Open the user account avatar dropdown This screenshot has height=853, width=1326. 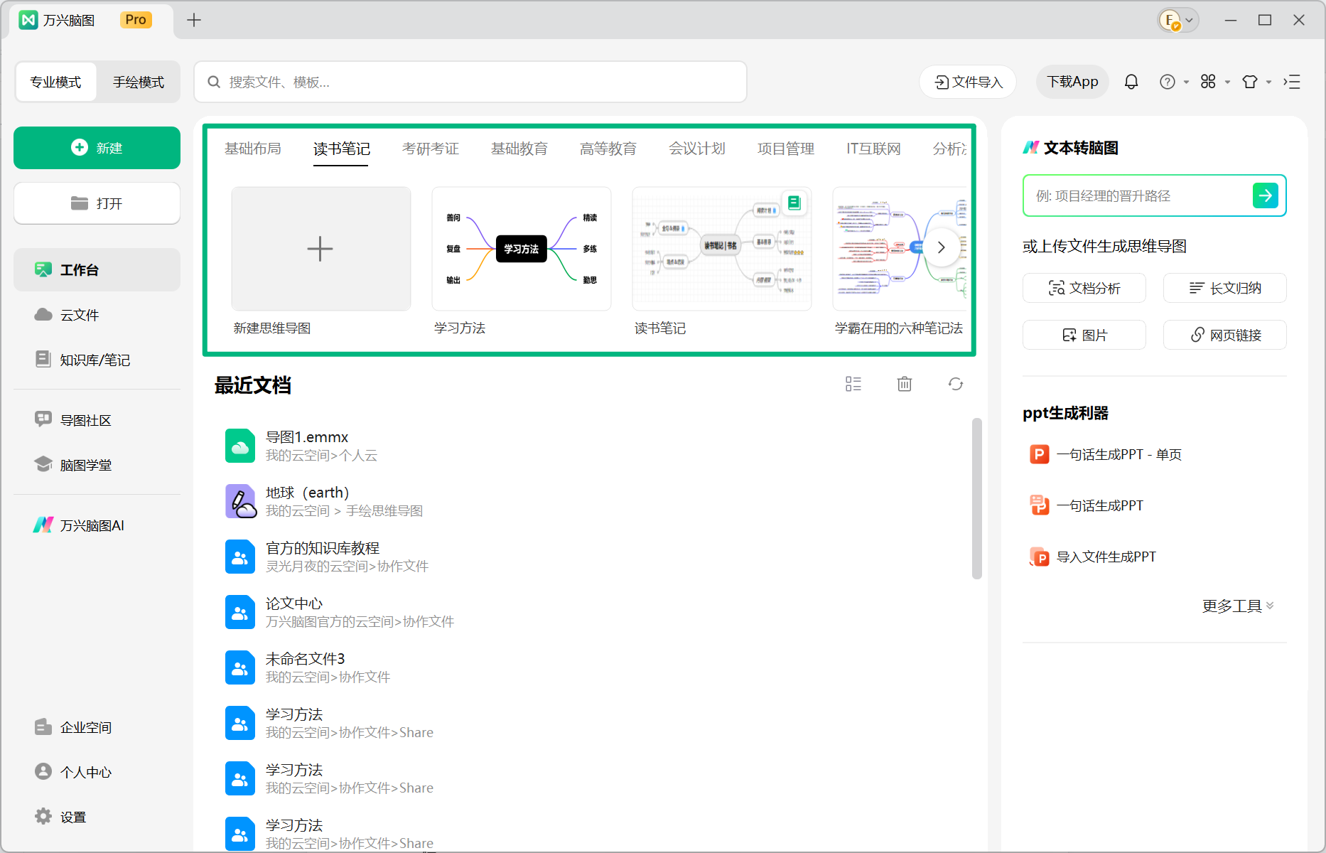pos(1178,20)
